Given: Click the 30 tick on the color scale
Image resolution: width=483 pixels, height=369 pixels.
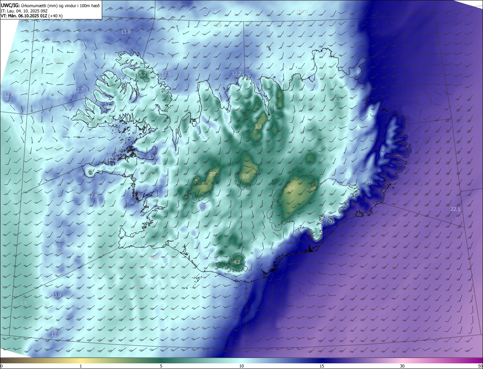Looking at the screenshot, I should (x=402, y=366).
